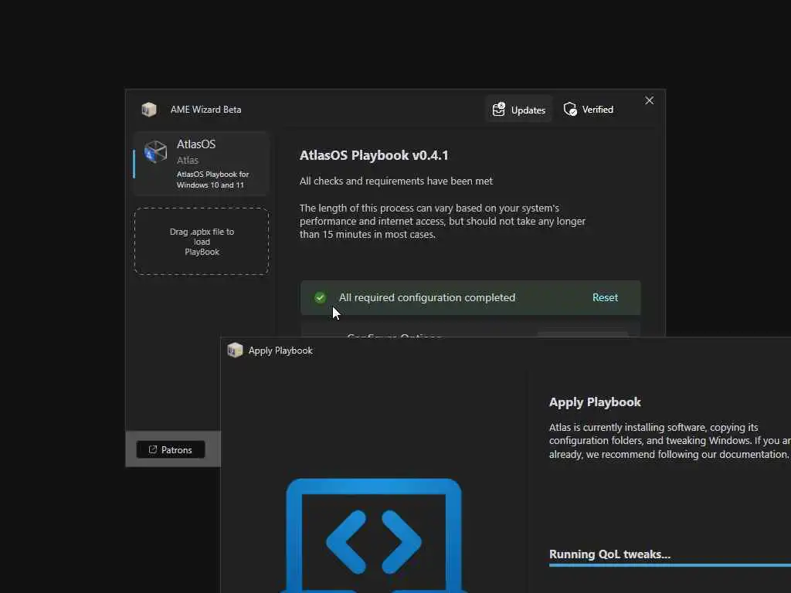Click the 'Atlas is currently installing software' paragraph
The width and height of the screenshot is (791, 593).
point(670,441)
